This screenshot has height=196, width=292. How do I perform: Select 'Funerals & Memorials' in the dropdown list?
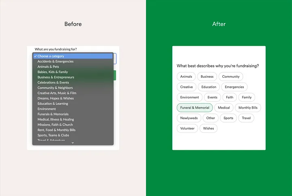tap(53, 114)
